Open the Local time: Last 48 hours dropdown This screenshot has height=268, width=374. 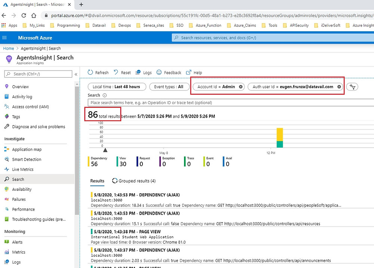point(117,87)
